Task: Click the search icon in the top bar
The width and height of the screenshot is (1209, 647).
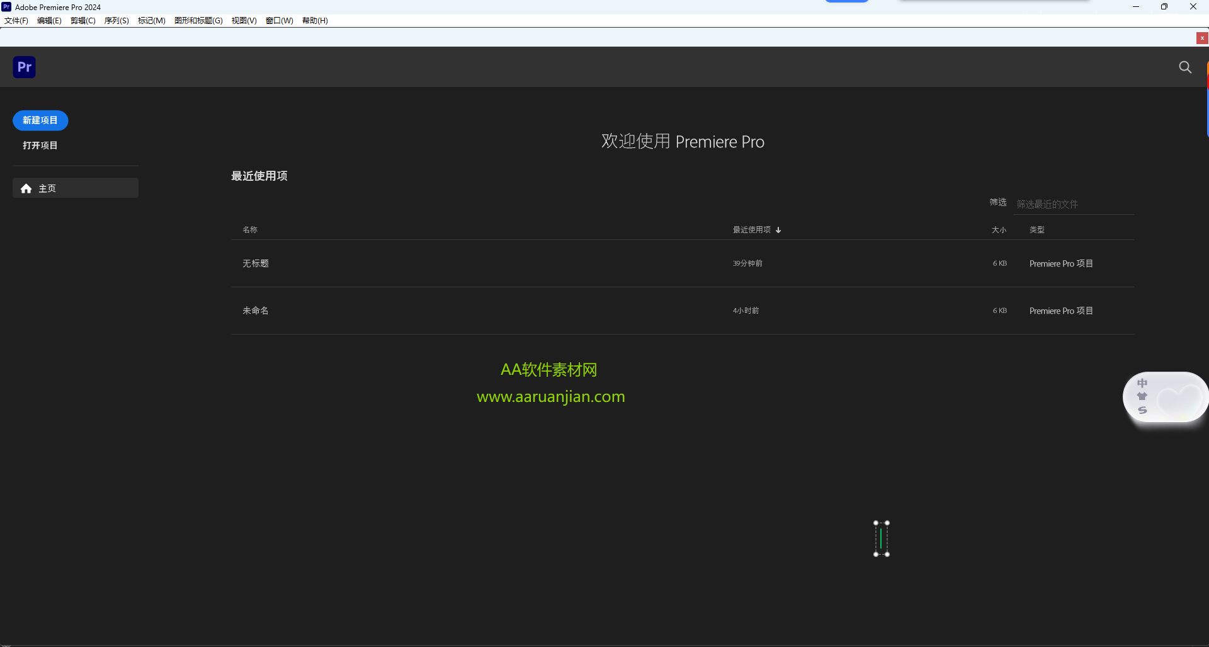Action: pyautogui.click(x=1186, y=67)
